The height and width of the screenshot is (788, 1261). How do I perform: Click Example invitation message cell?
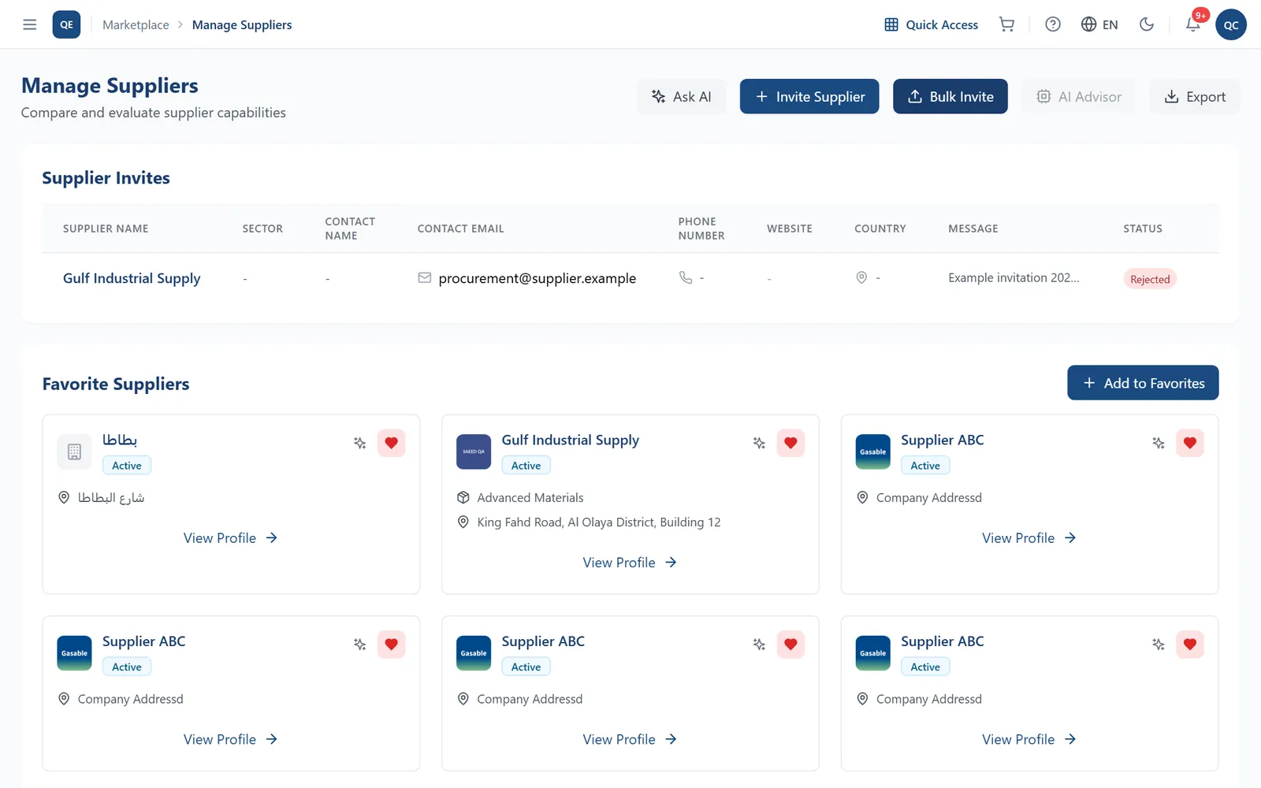[x=1014, y=277]
